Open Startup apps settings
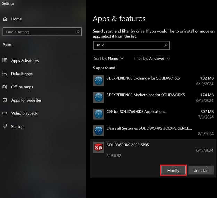 click(17, 127)
